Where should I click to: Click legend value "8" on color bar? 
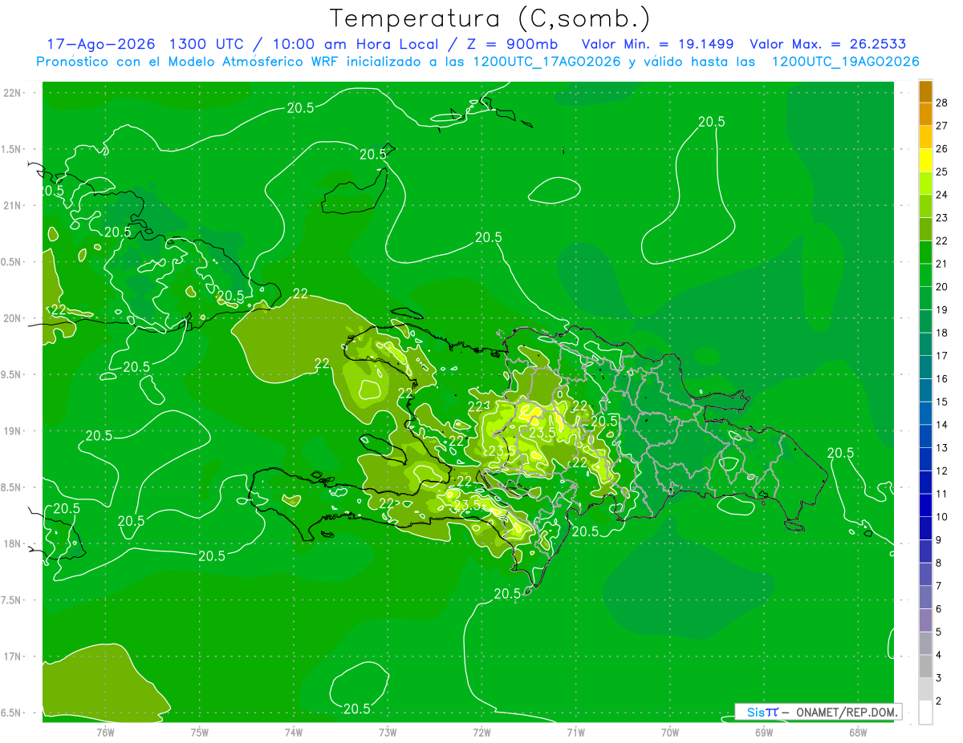tap(939, 563)
